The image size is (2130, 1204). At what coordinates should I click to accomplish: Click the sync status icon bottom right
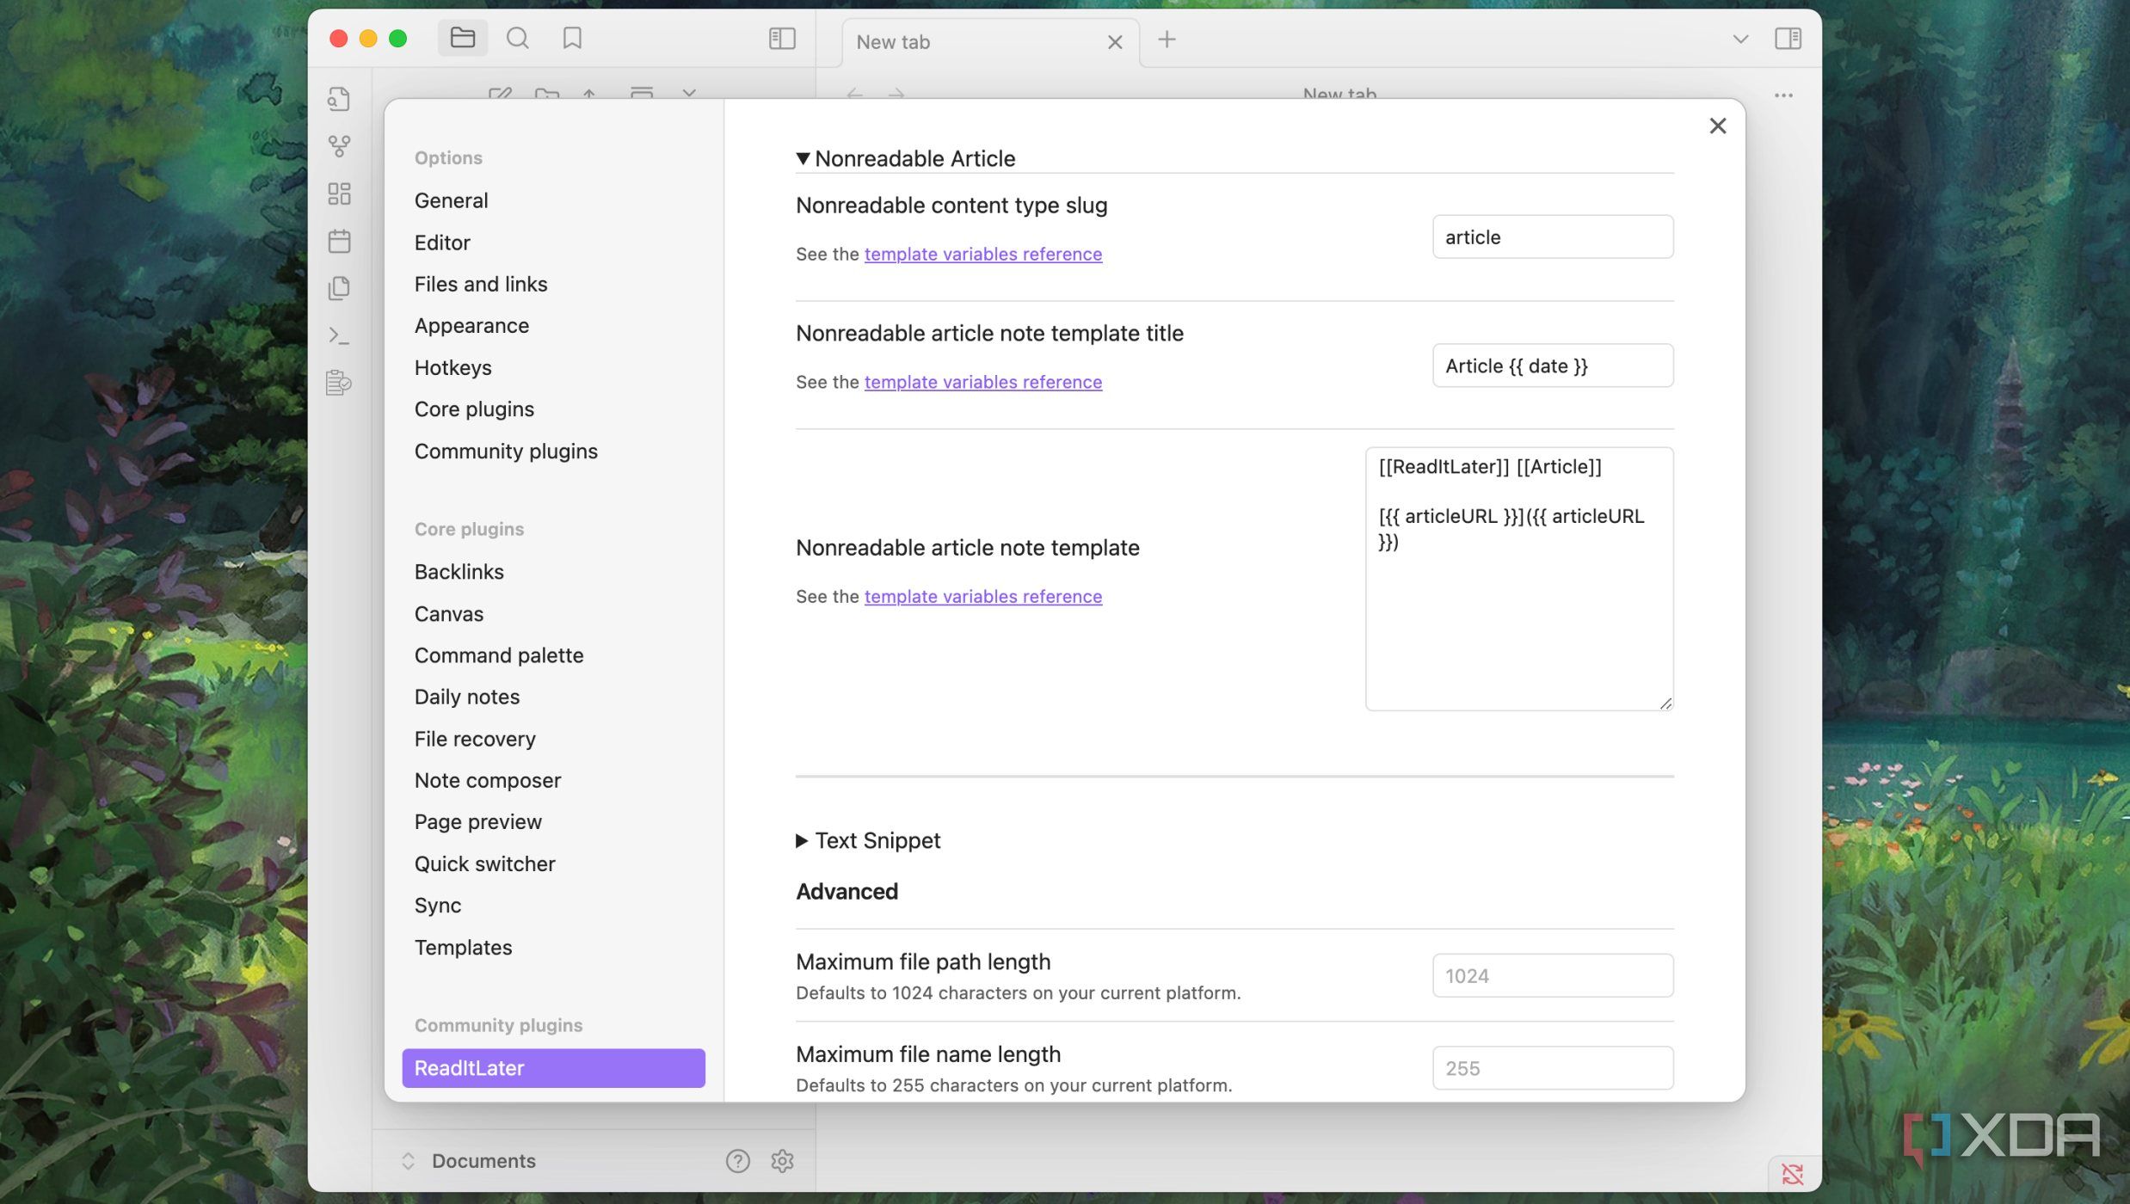tap(1792, 1174)
